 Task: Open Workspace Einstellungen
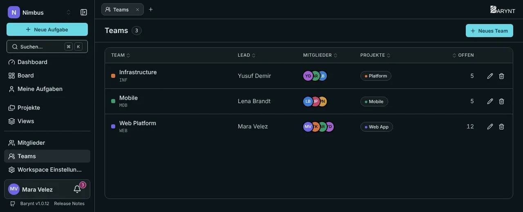point(47,170)
